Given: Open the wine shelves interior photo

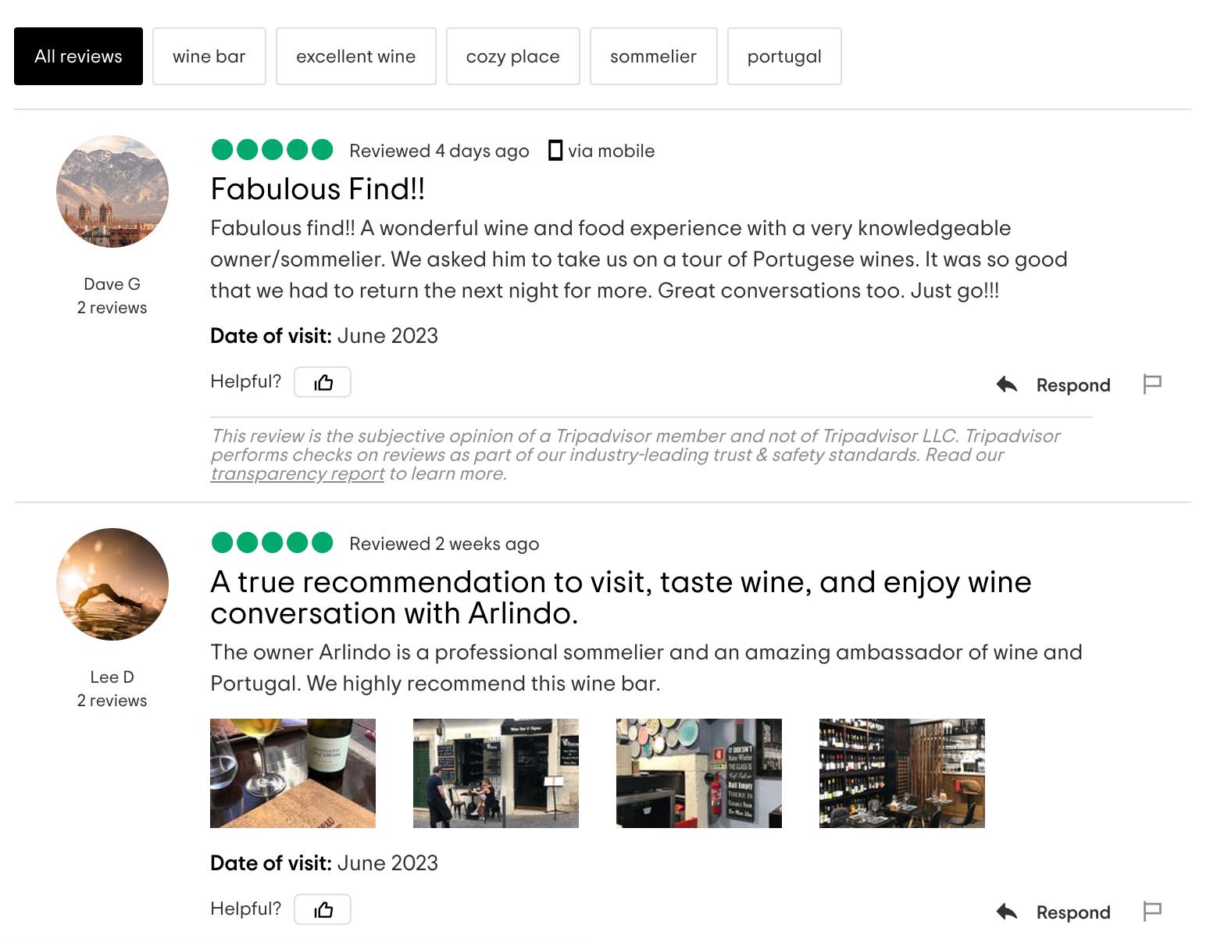Looking at the screenshot, I should (901, 773).
